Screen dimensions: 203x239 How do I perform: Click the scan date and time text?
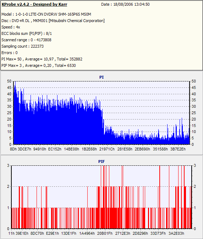(x=125, y=4)
